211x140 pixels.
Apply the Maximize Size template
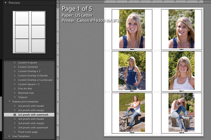click(26, 93)
